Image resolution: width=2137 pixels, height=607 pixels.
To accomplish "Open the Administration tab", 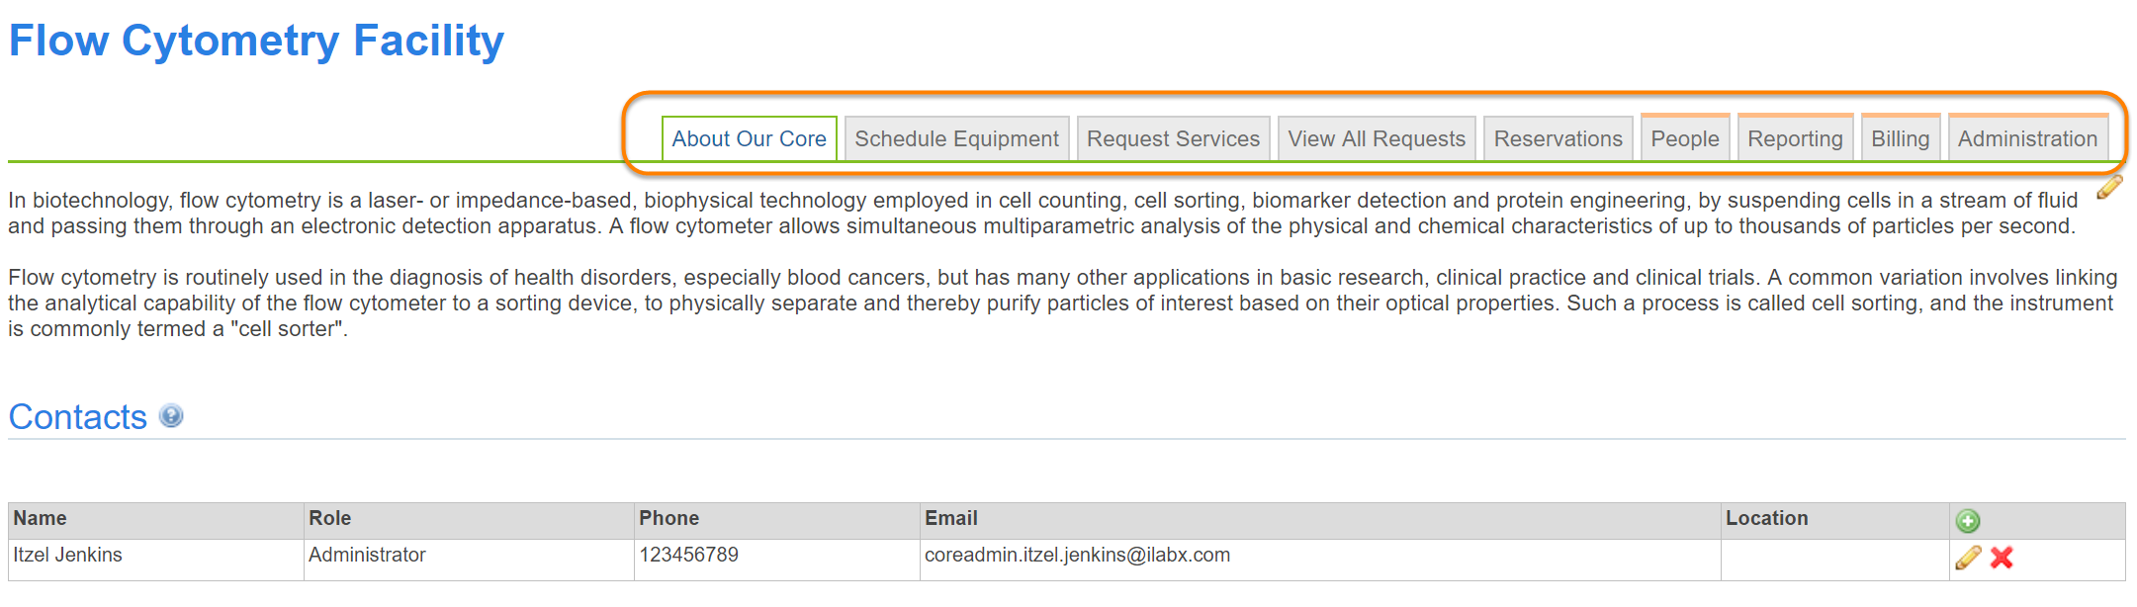I will pyautogui.click(x=2027, y=139).
